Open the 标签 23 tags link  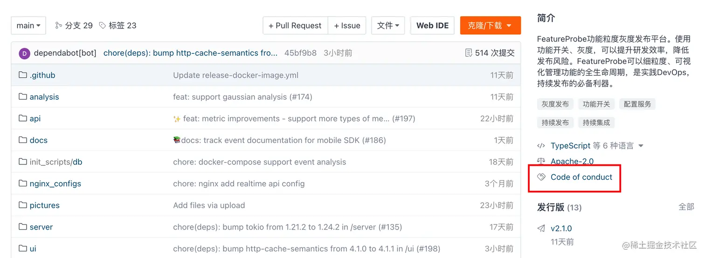pyautogui.click(x=123, y=26)
